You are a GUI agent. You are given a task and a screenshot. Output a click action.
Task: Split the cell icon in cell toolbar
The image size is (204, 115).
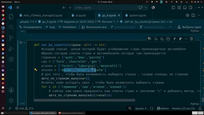coord(168,39)
